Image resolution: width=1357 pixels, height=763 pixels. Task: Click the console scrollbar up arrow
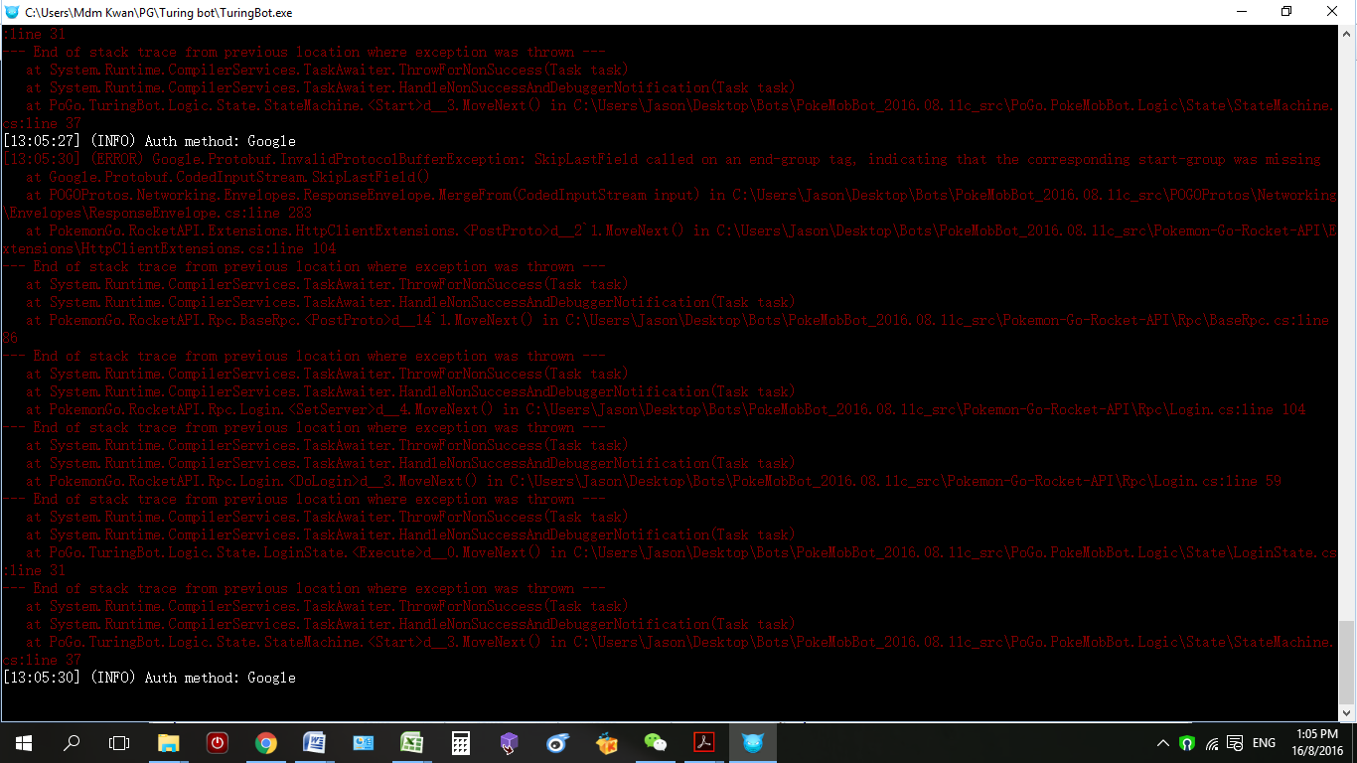(x=1347, y=34)
